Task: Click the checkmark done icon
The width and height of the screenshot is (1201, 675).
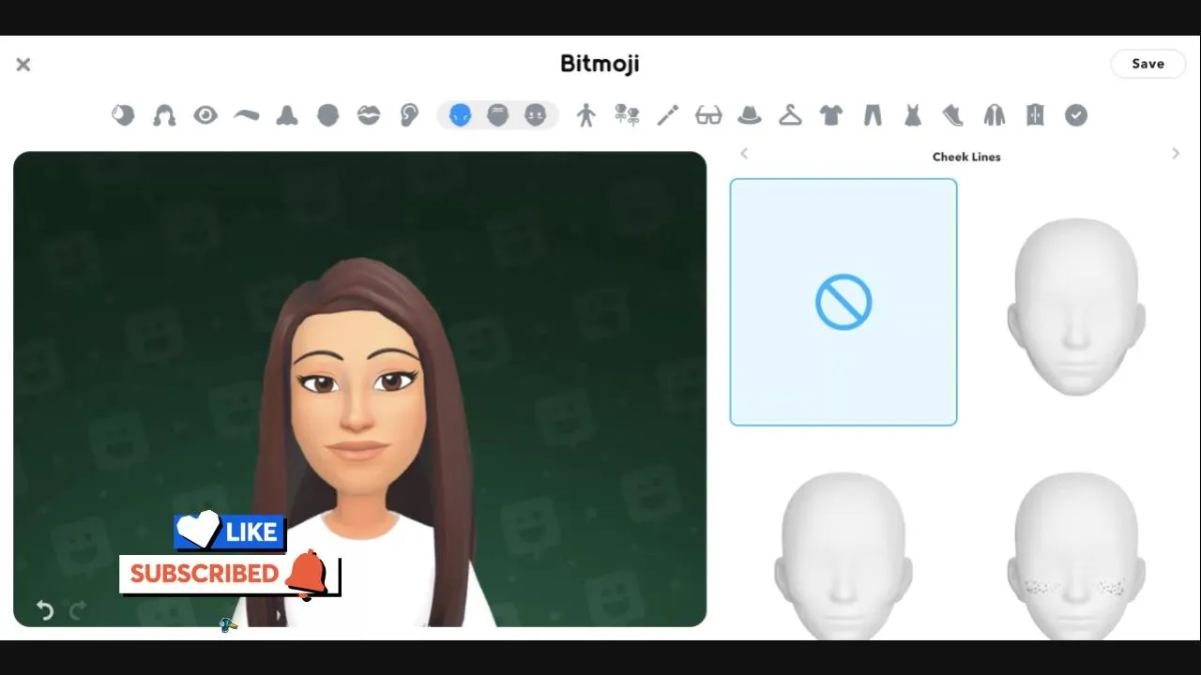Action: pyautogui.click(x=1076, y=115)
